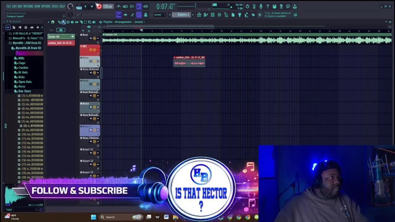Screen dimensions: 395x222
Task: Open the metronome option icon
Action: tap(118, 6)
